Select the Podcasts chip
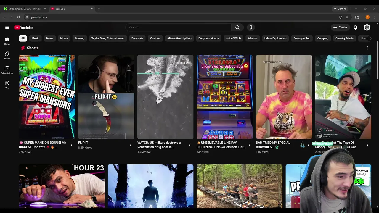This screenshot has width=379, height=213. [137, 38]
